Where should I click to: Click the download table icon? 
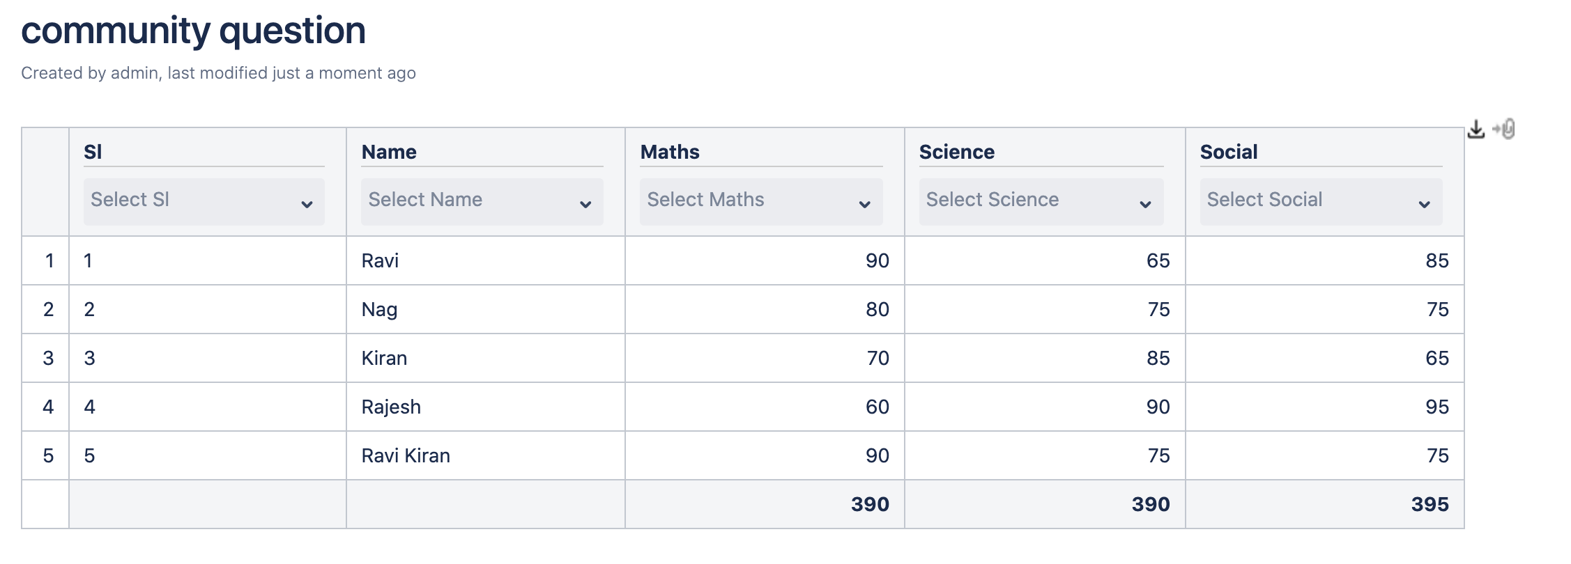click(x=1476, y=130)
